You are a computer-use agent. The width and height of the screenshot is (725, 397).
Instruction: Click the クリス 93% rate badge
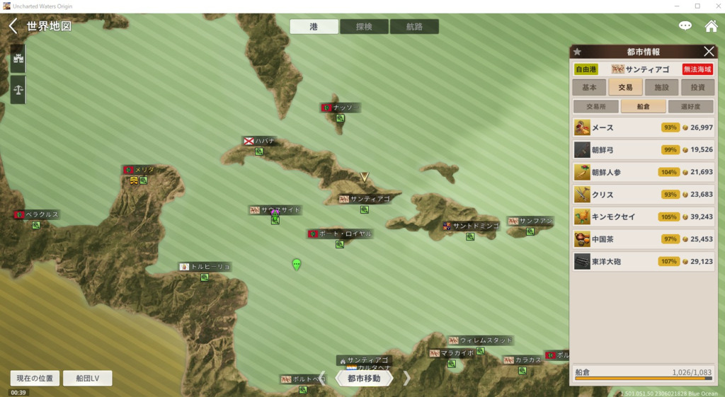click(x=670, y=195)
